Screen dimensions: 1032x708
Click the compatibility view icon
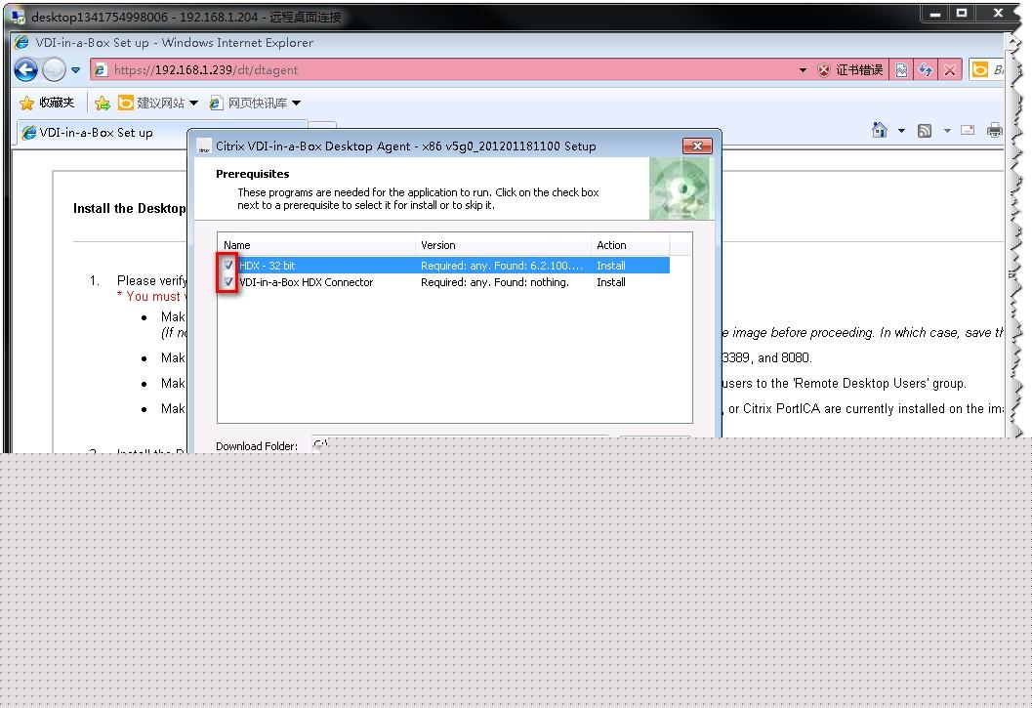[x=902, y=69]
